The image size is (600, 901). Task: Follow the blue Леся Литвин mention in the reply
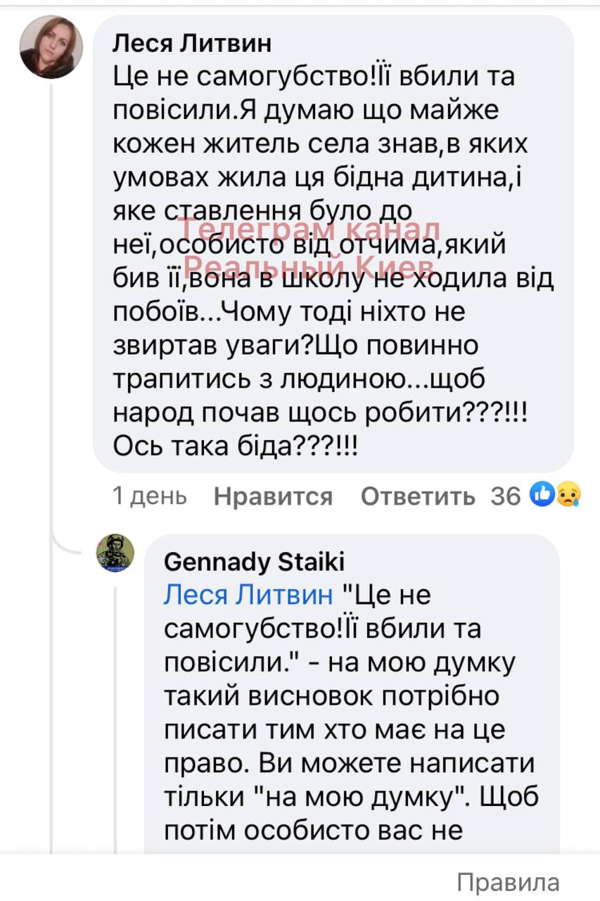click(x=248, y=596)
